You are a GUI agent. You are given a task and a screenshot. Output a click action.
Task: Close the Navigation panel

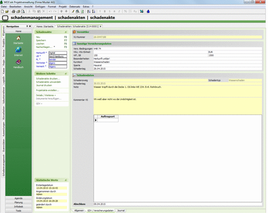pos(30,26)
